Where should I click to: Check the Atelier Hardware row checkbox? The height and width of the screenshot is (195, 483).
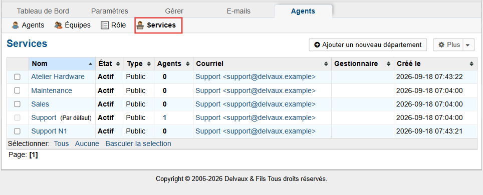[x=17, y=77]
